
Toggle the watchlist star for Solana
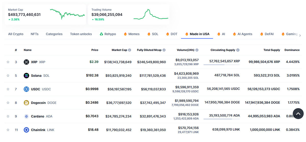[x=8, y=76]
